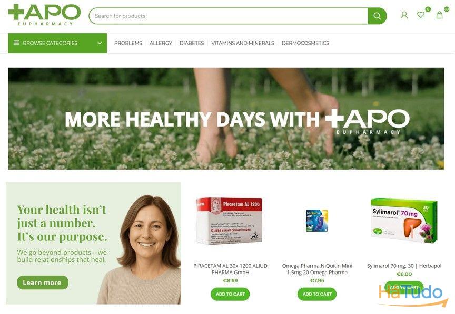Expand the Browse Categories chevron
Screen dimensions: 455x314
pyautogui.click(x=100, y=43)
